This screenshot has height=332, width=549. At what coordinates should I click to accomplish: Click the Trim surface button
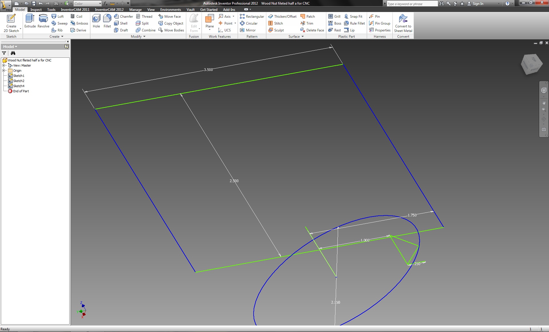coord(307,23)
